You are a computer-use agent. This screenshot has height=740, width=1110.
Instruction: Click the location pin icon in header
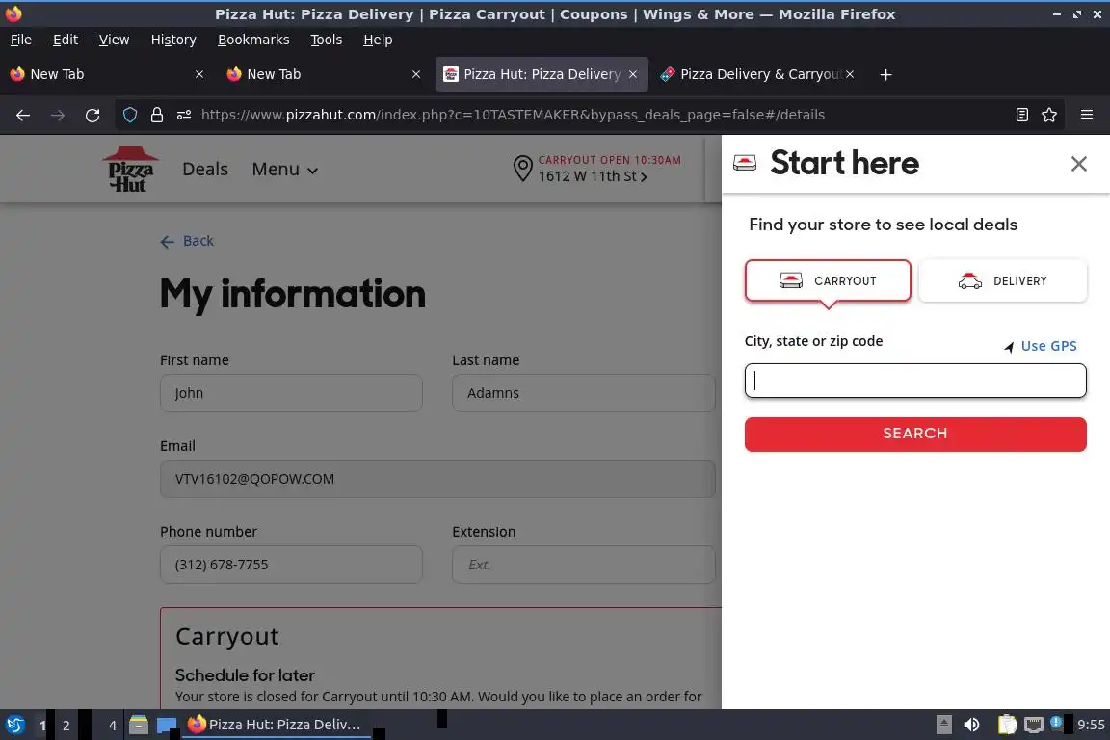point(522,169)
